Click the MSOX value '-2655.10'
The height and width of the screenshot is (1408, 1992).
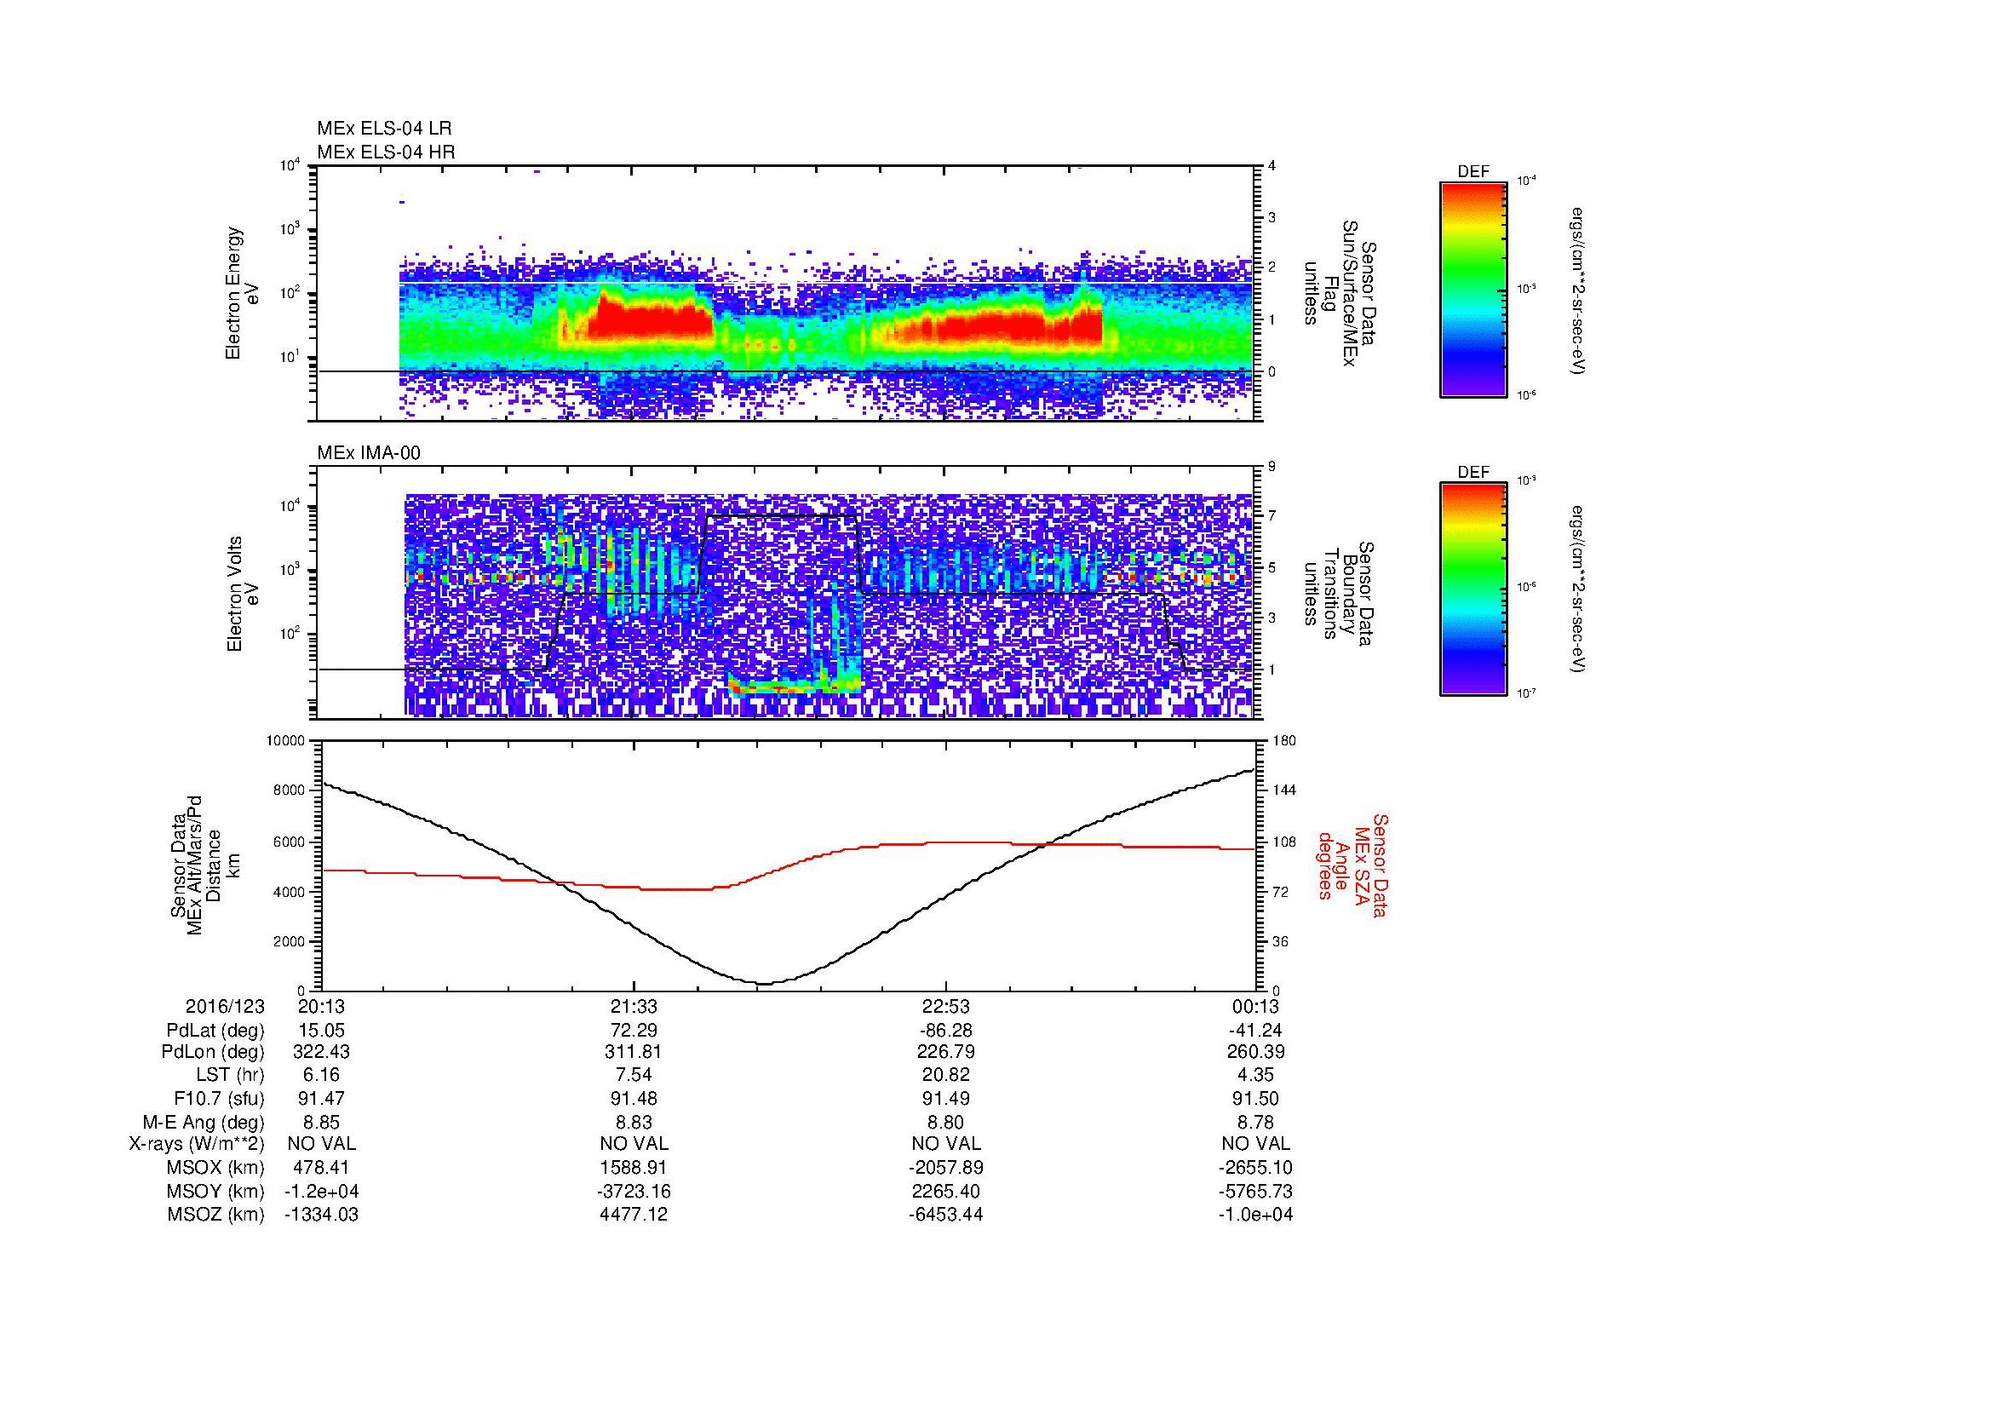click(x=1255, y=1168)
